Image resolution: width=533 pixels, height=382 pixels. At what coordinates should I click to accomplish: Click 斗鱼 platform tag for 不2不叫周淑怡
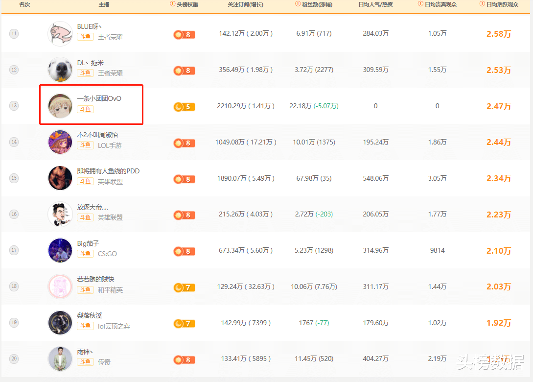pyautogui.click(x=85, y=145)
